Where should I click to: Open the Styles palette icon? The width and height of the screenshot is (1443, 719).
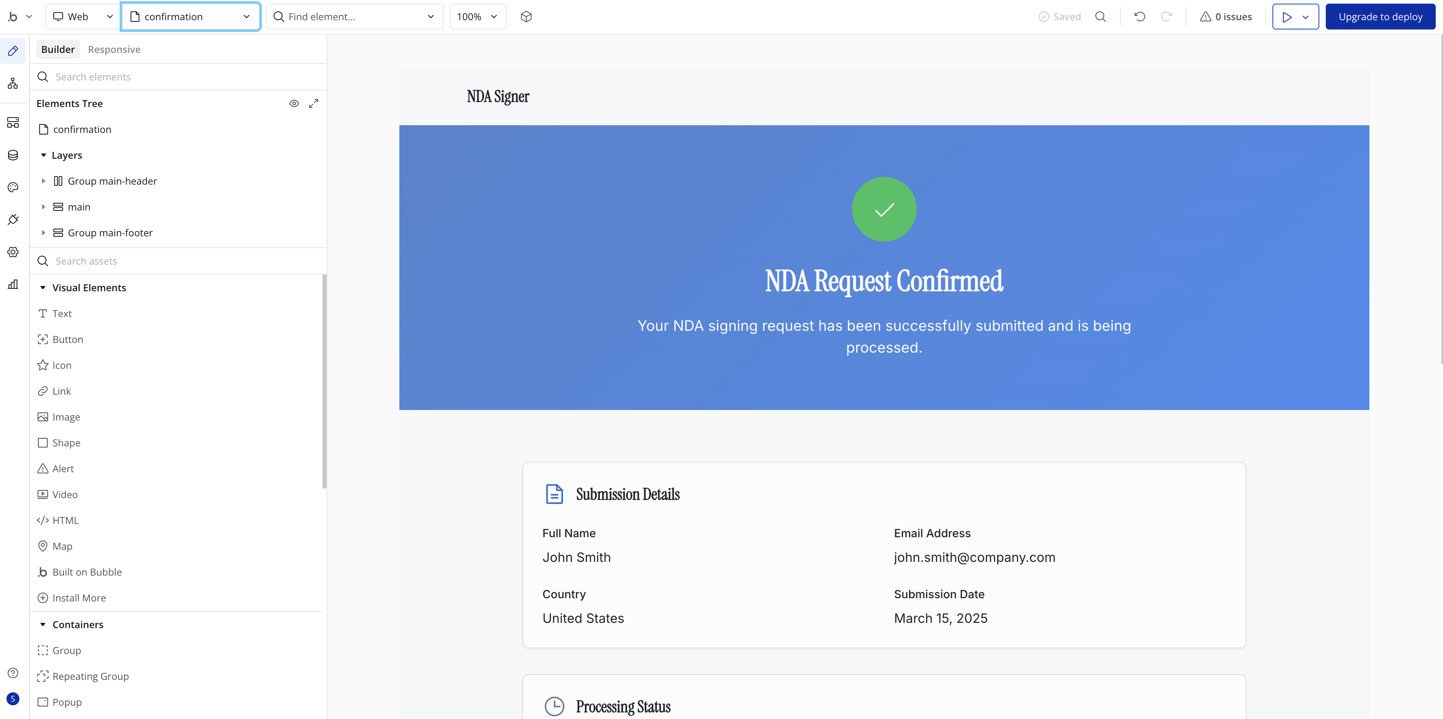coord(13,187)
